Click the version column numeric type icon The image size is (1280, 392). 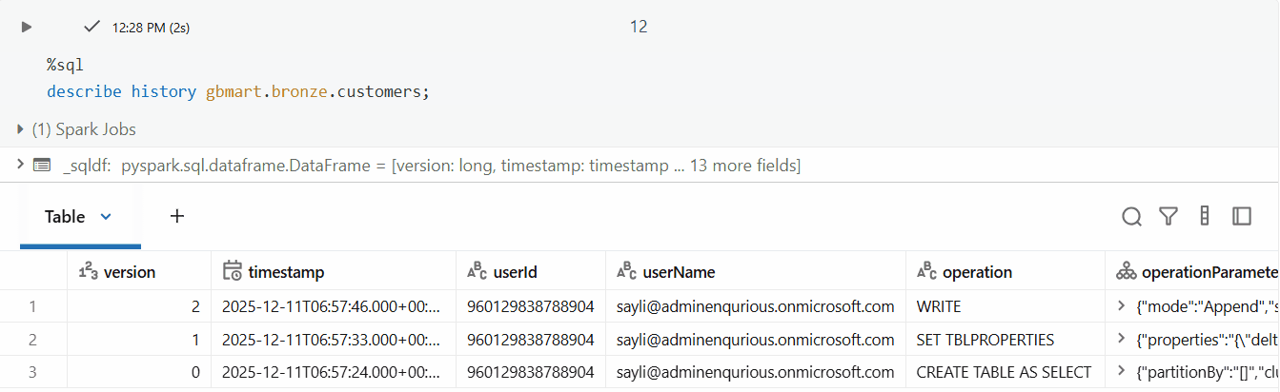coord(88,272)
